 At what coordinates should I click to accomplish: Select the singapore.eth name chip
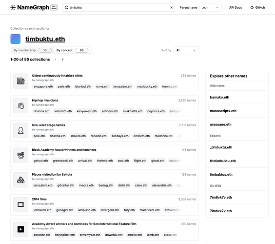[43, 86]
